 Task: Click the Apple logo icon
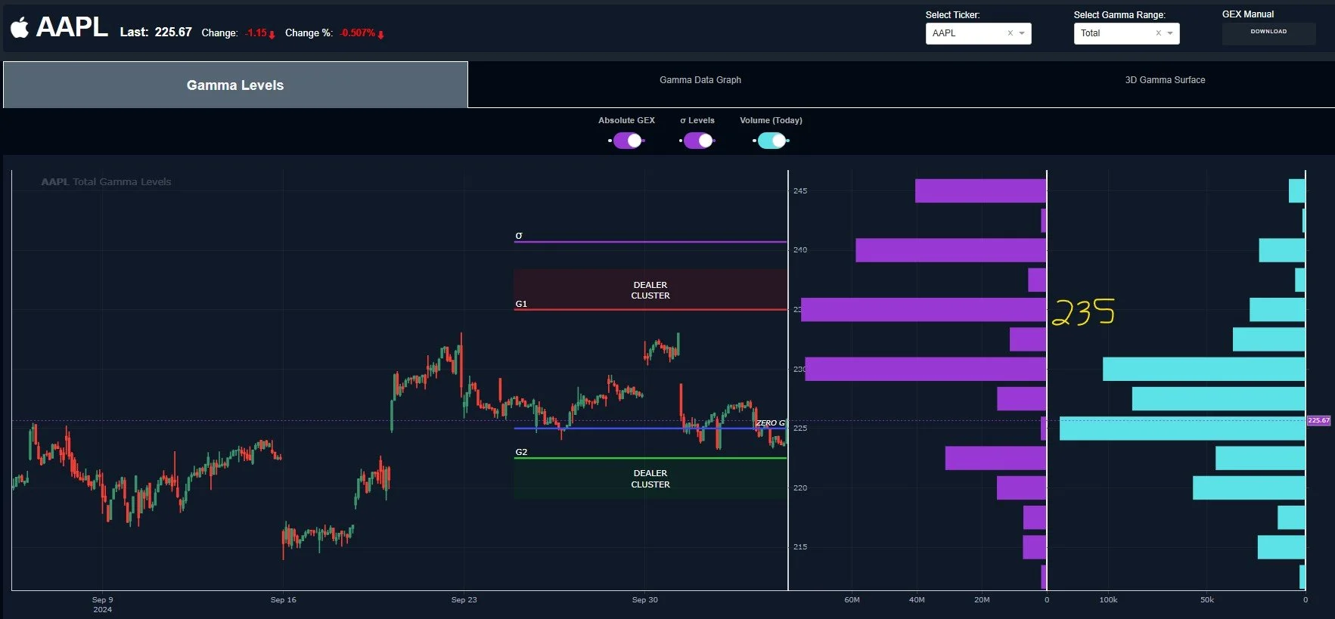pyautogui.click(x=20, y=27)
